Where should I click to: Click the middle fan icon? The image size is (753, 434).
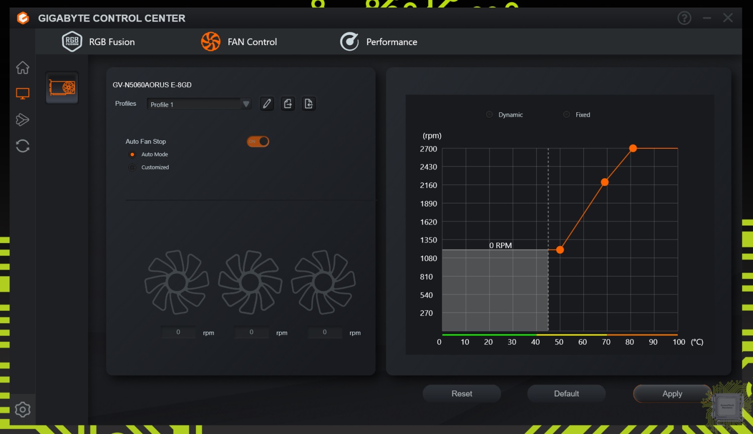[x=250, y=283]
